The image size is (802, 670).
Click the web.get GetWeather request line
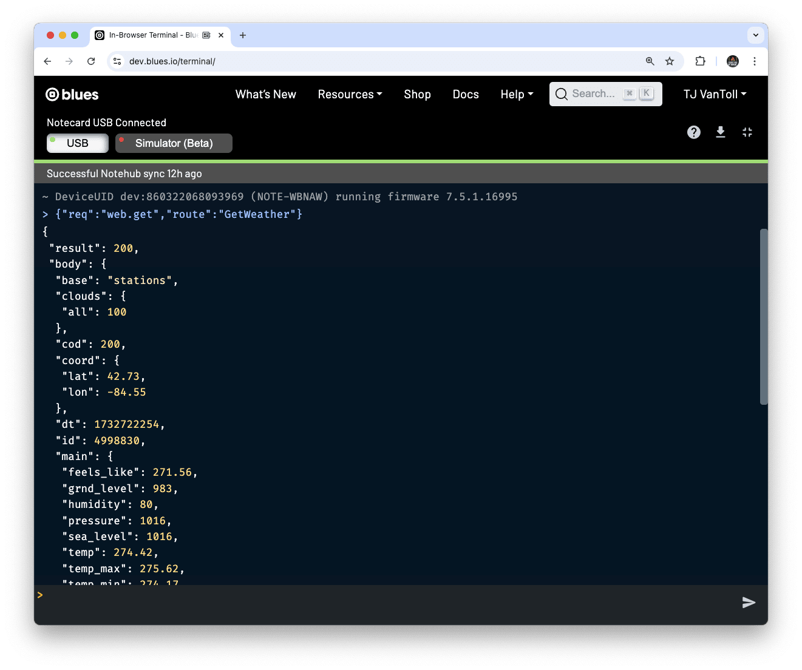pos(172,214)
